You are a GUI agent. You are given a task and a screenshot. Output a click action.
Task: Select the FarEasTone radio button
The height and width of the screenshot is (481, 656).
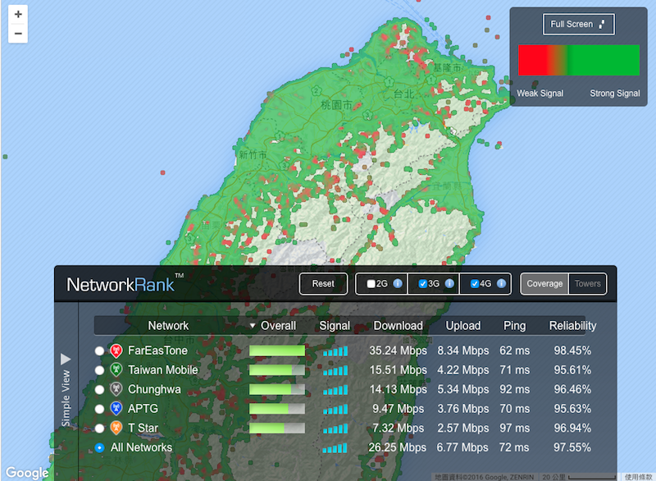[x=99, y=350]
